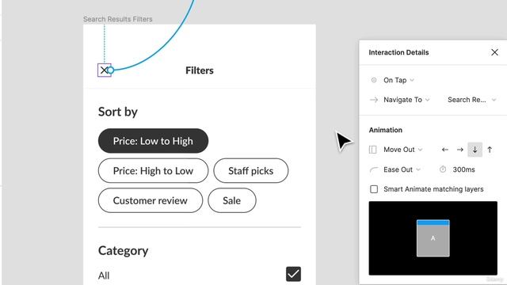Pick the up arrow animation direction

pos(490,150)
